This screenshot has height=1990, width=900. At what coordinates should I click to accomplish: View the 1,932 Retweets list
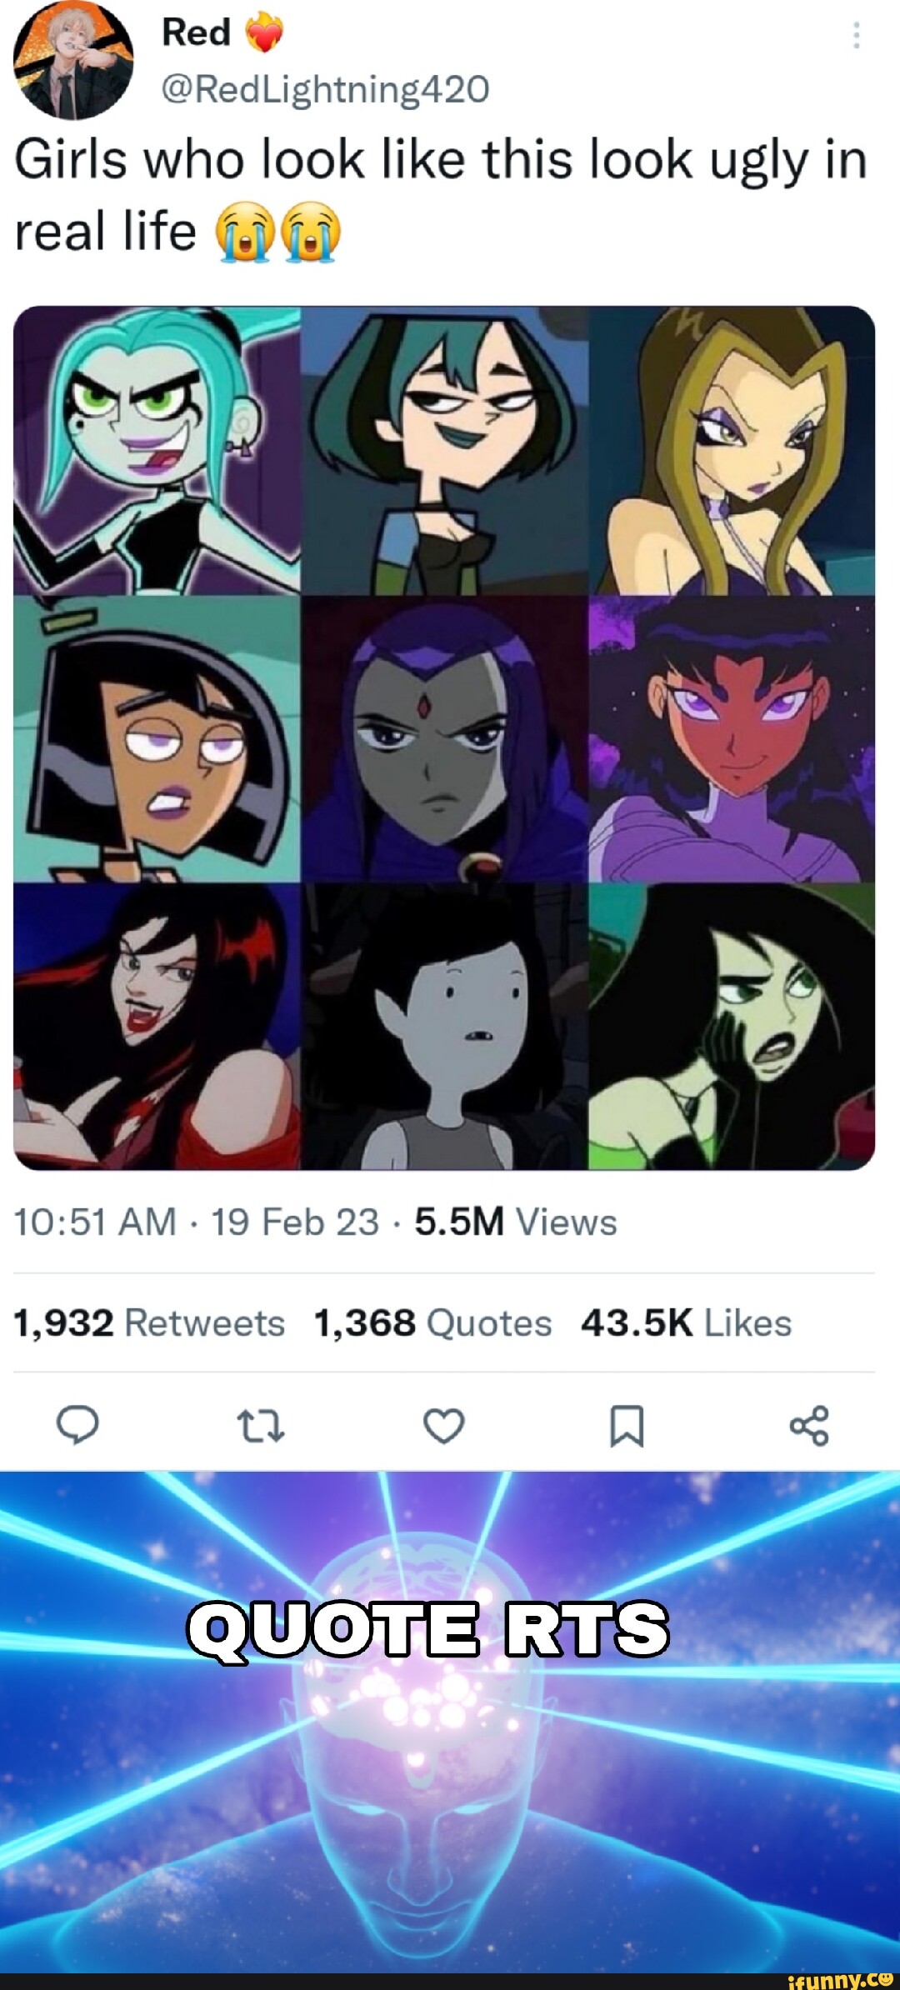pos(149,1322)
